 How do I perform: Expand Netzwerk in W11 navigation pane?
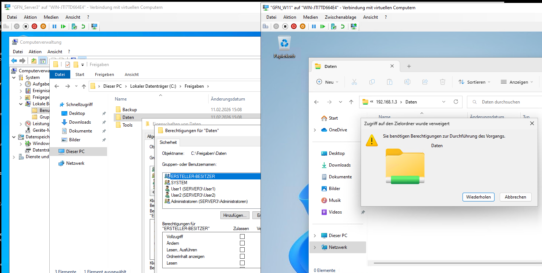(x=315, y=247)
